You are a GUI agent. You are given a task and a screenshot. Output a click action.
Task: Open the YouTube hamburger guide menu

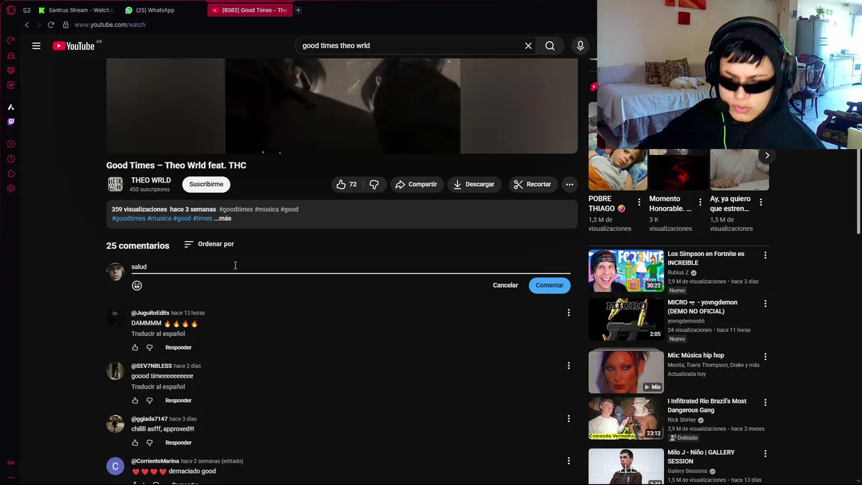coord(36,46)
